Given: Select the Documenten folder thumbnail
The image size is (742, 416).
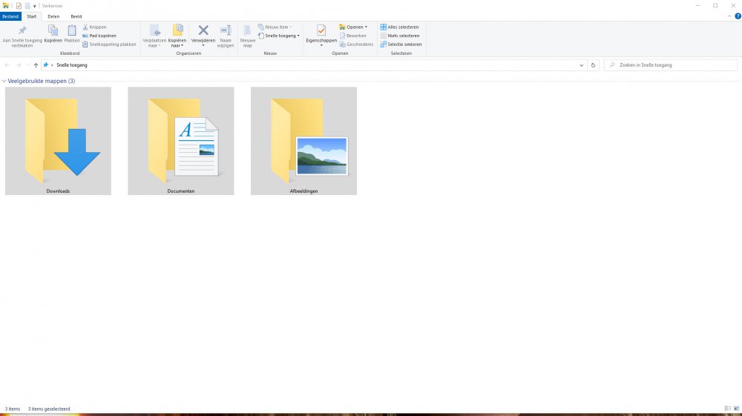Looking at the screenshot, I should click(x=181, y=141).
